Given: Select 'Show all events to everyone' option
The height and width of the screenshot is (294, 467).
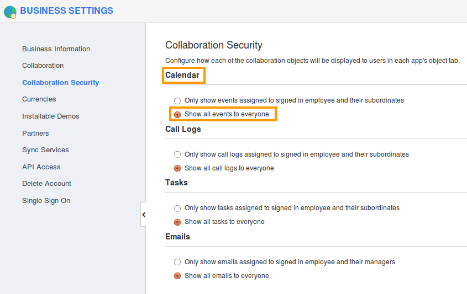Looking at the screenshot, I should pos(177,115).
